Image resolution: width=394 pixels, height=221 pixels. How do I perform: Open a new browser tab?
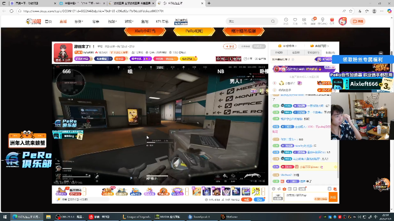point(209,3)
